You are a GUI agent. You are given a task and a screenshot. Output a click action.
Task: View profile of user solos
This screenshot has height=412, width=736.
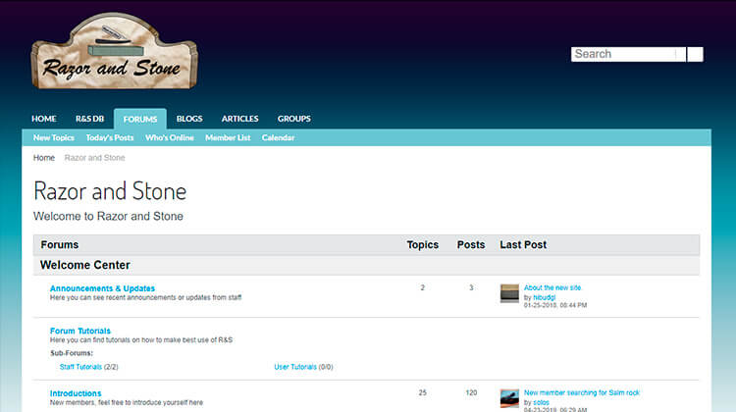click(541, 402)
